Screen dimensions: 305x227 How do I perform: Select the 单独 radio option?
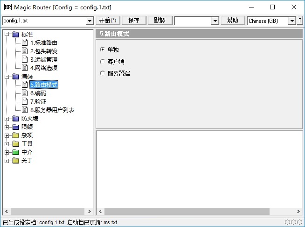click(103, 49)
